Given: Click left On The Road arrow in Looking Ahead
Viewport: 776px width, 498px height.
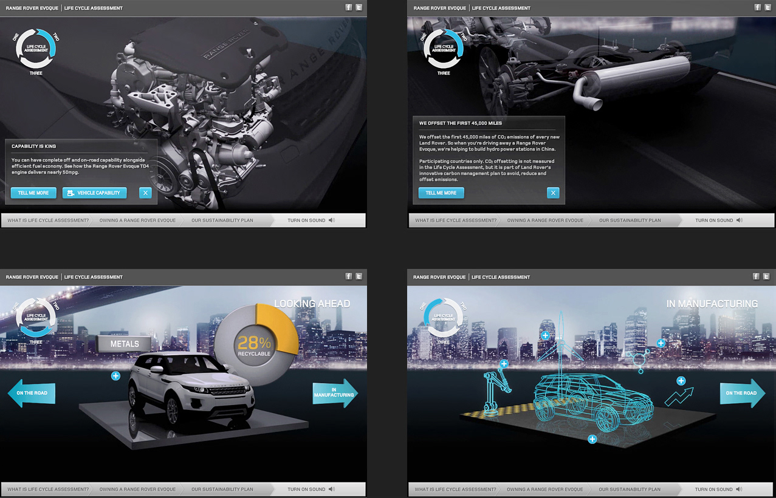Looking at the screenshot, I should point(32,394).
